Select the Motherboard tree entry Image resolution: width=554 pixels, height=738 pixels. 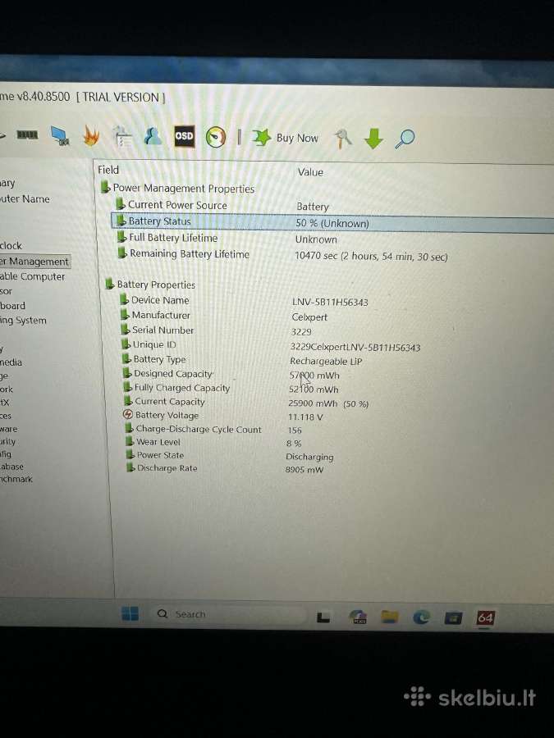coord(12,306)
